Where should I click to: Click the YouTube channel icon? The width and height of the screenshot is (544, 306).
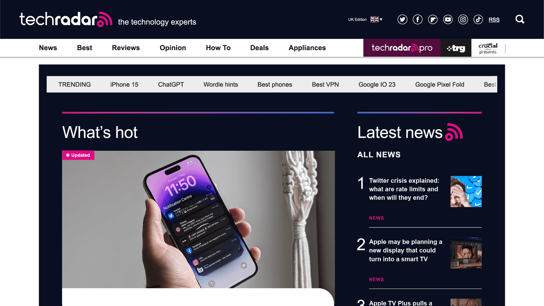(448, 20)
